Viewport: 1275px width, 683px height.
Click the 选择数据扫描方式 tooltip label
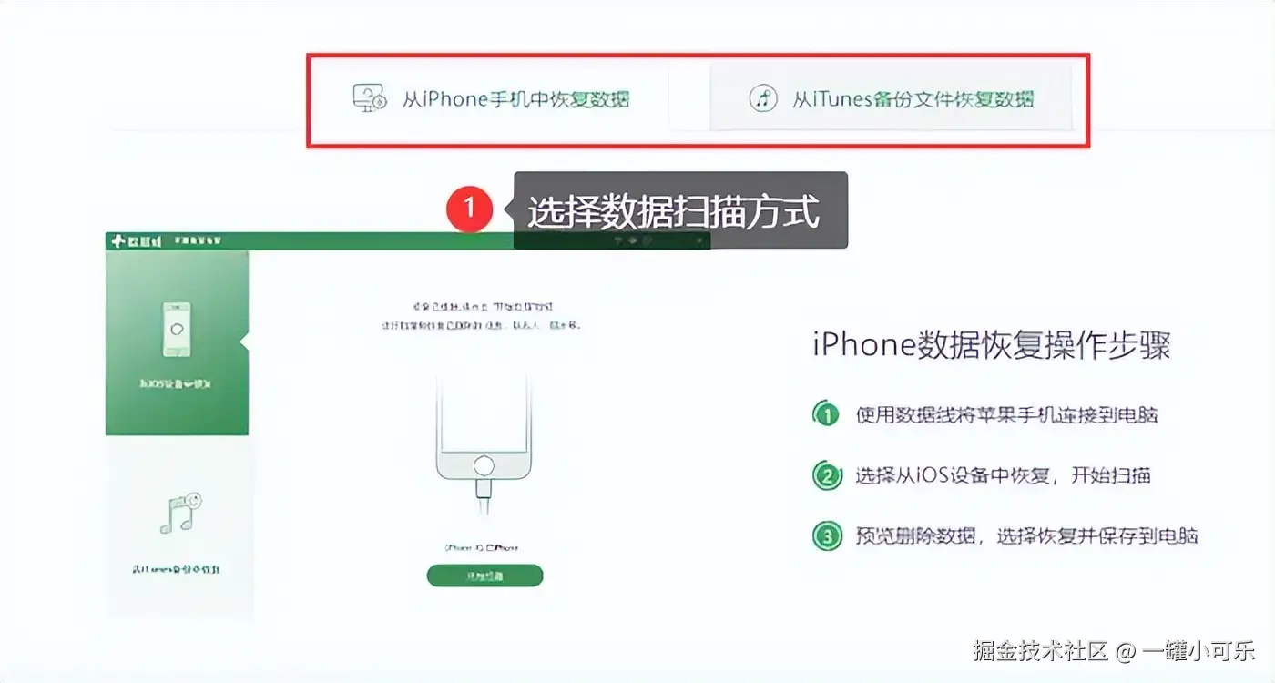coord(674,211)
